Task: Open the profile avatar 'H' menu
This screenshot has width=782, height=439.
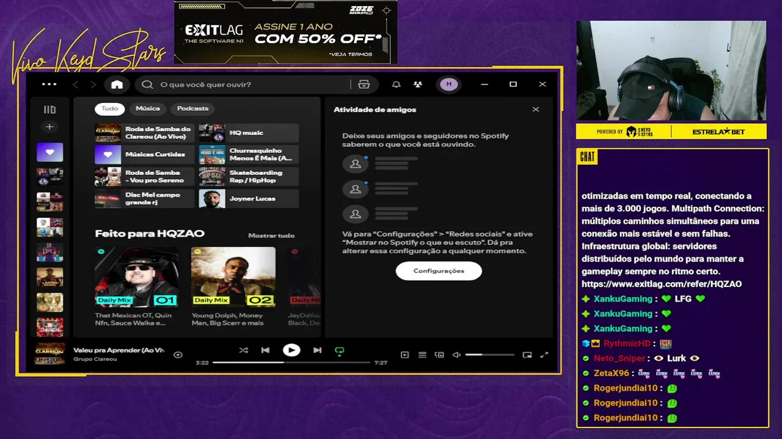Action: click(449, 84)
